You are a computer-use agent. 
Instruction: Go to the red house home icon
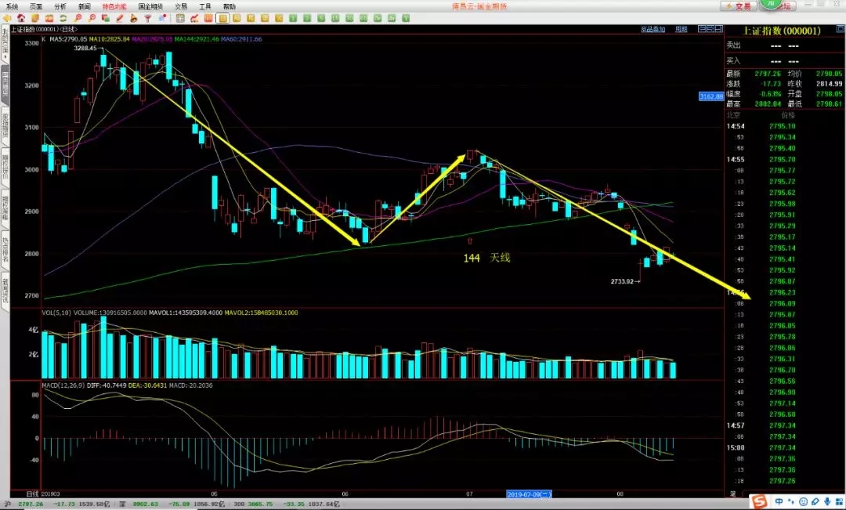tap(21, 18)
